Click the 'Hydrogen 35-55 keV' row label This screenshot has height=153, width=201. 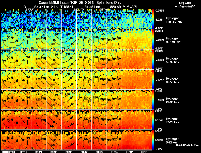click(173, 80)
